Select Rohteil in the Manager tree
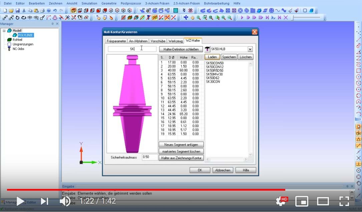362x212 pixels. (x=17, y=40)
